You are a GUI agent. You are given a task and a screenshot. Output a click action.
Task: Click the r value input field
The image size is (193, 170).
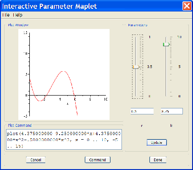pos(142,111)
